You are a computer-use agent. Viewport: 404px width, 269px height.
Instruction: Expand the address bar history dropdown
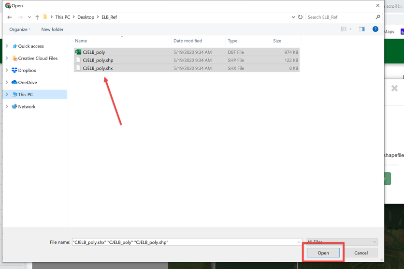[x=293, y=17]
